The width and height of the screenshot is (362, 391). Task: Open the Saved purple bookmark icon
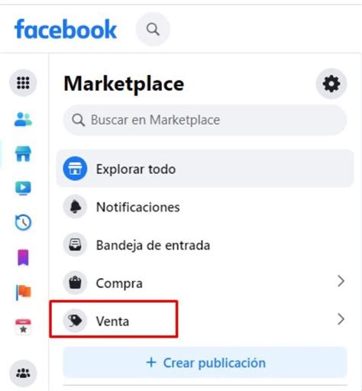23,257
